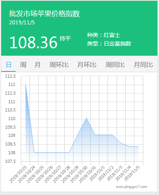Click the x-axis label 2019/10/23

[x=18, y=174]
